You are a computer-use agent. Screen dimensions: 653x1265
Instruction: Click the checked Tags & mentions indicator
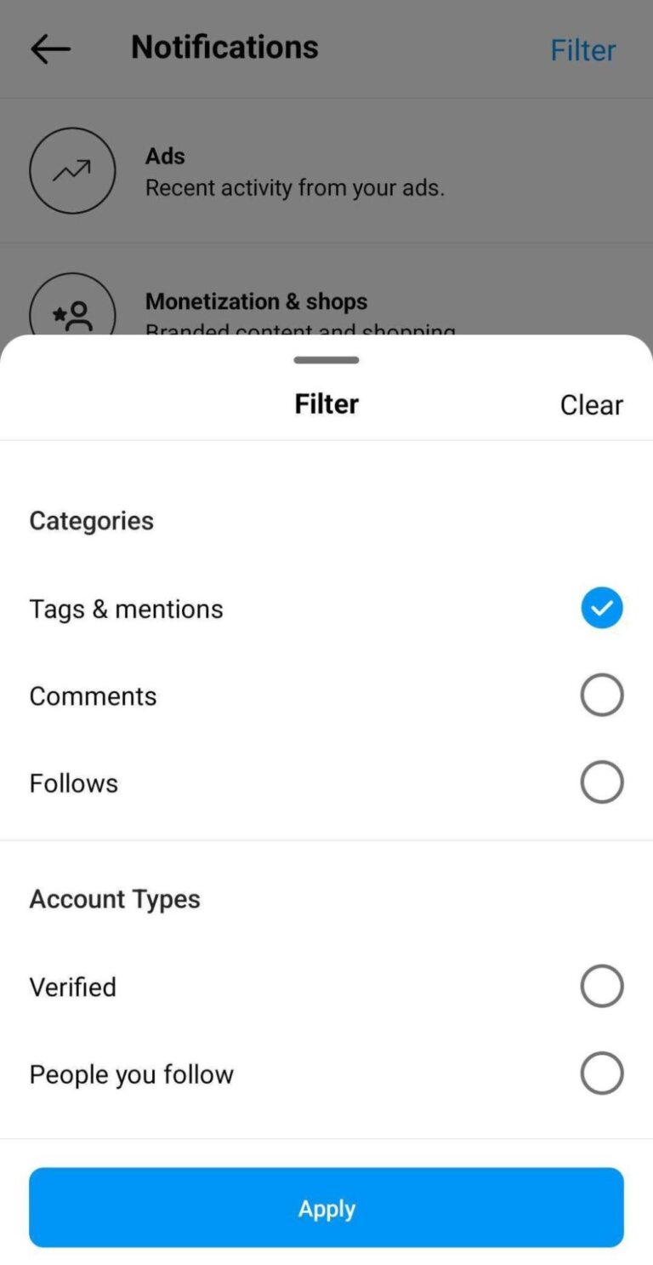click(601, 608)
